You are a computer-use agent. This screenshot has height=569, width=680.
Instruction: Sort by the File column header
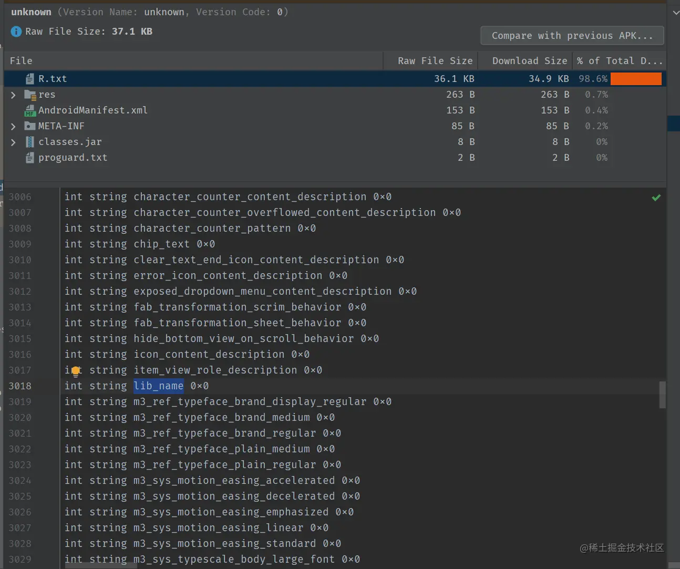point(193,61)
